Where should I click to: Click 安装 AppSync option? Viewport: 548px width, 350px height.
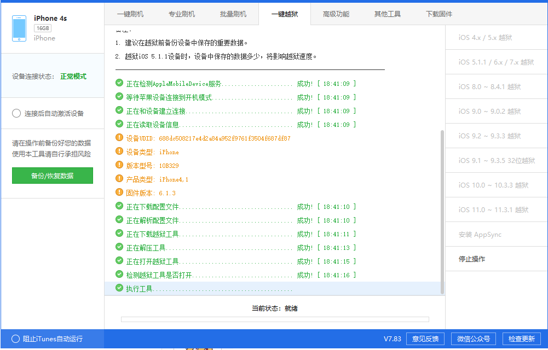point(497,235)
